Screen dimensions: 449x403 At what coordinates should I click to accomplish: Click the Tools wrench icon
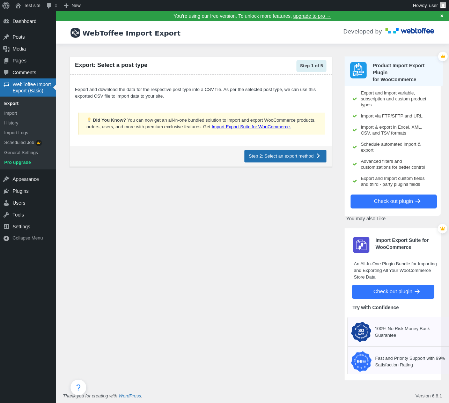click(6, 215)
